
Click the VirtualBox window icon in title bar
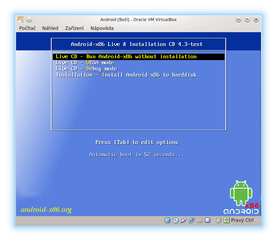21,20
